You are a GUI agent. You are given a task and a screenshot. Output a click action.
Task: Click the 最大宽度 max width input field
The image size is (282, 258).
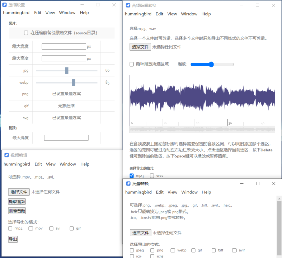[64, 46]
